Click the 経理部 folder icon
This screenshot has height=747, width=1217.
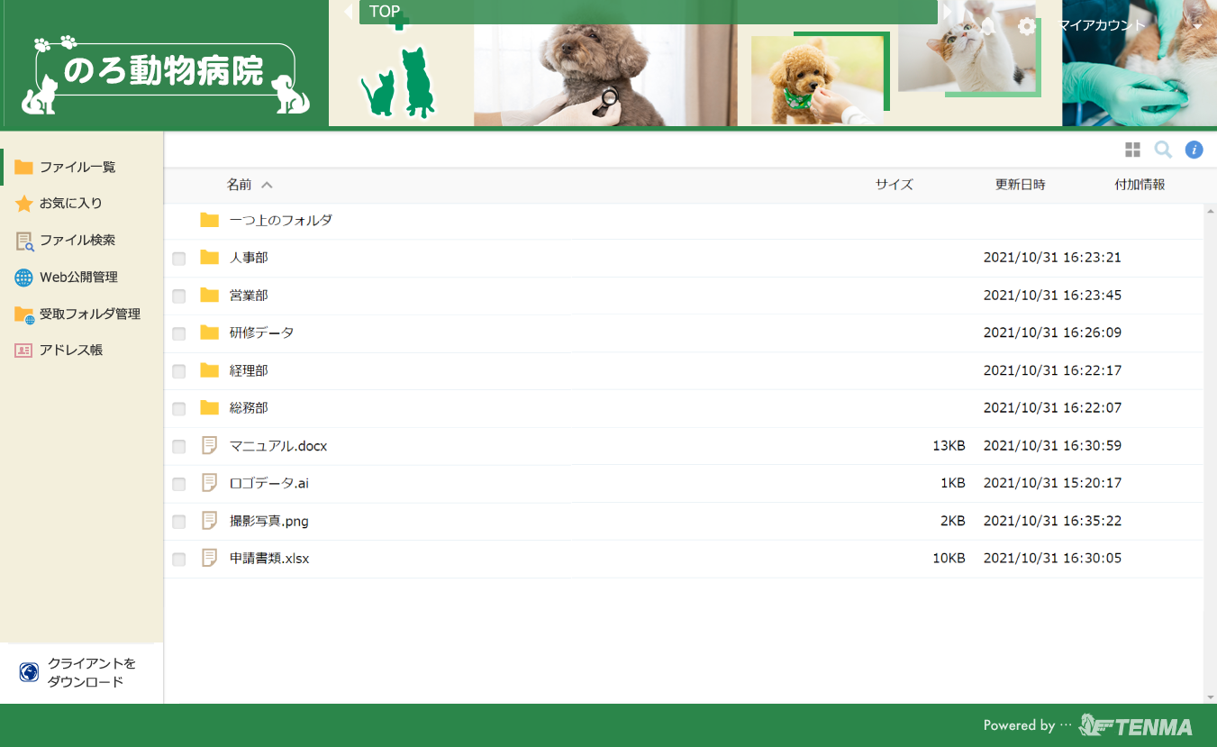(210, 370)
